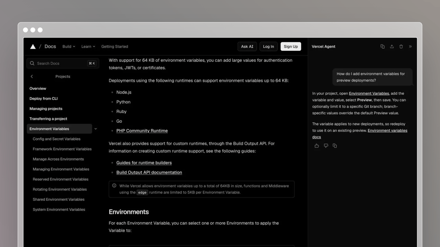Click the Projects label in the sidebar header
The image size is (440, 247).
pyautogui.click(x=63, y=76)
